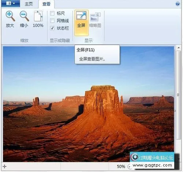Open the help question mark icon
The width and height of the screenshot is (183, 172).
(x=178, y=4)
